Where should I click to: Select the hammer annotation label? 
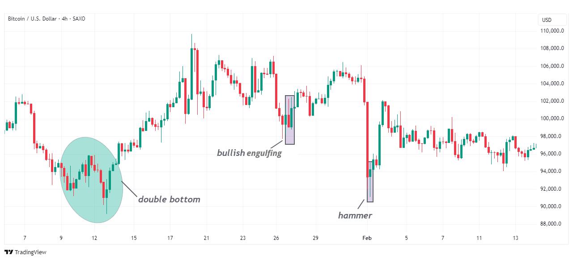pyautogui.click(x=355, y=216)
